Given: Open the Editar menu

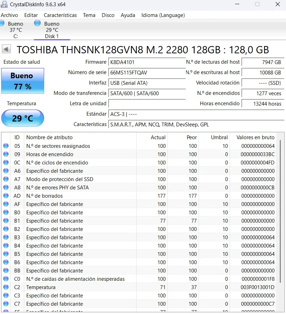Looking at the screenshot, I should click(x=31, y=15).
